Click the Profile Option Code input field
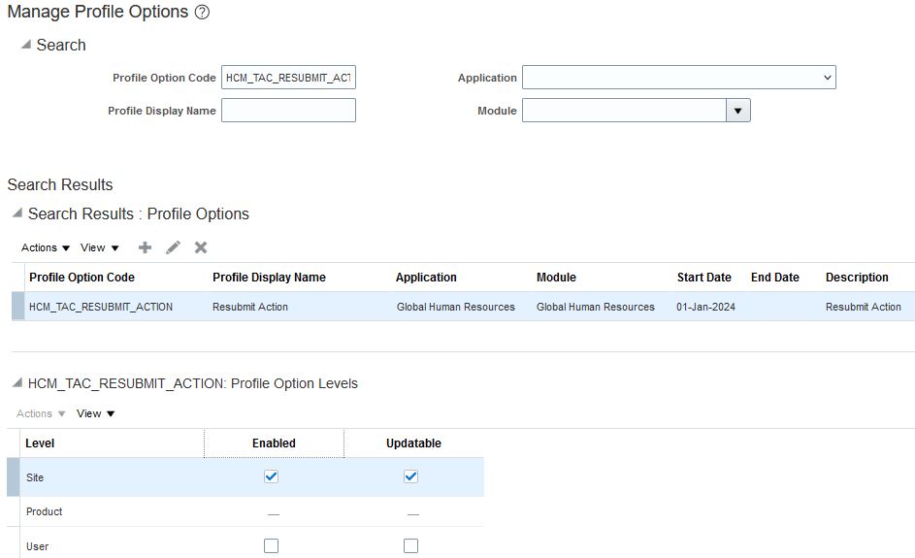 point(288,78)
